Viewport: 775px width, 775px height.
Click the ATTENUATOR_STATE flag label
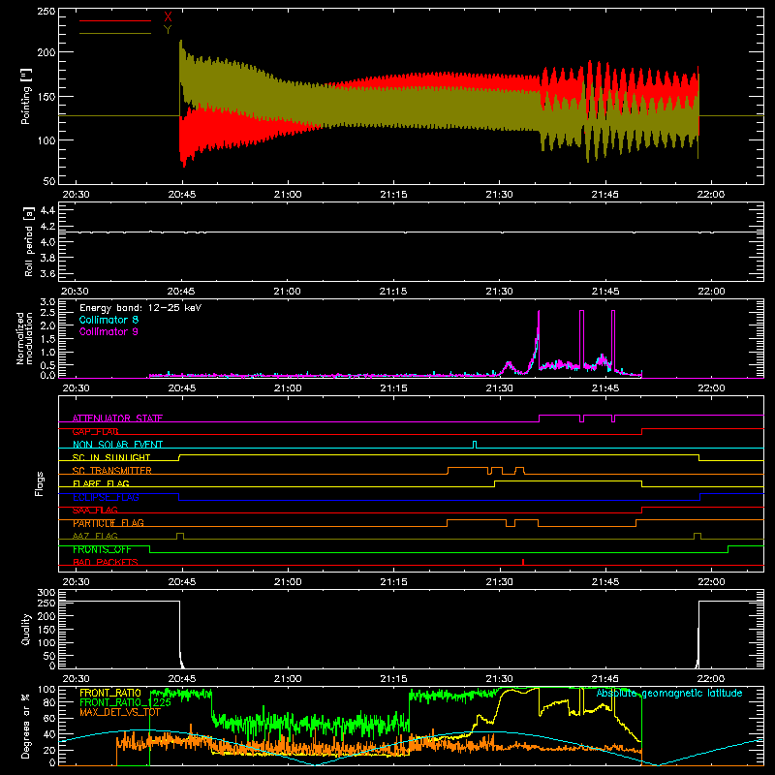[117, 418]
